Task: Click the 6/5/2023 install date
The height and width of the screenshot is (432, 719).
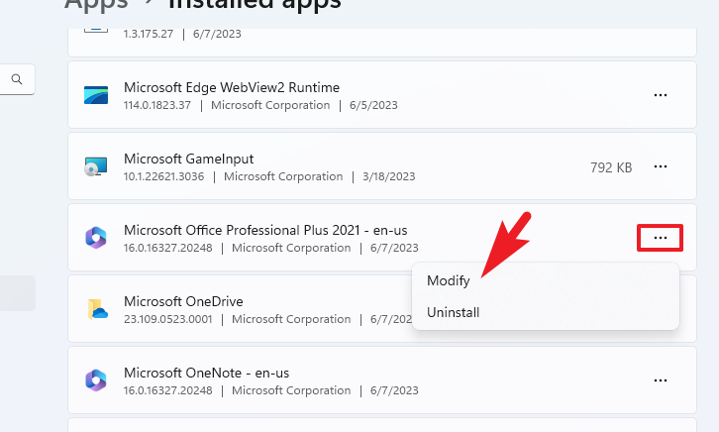Action: pos(373,105)
